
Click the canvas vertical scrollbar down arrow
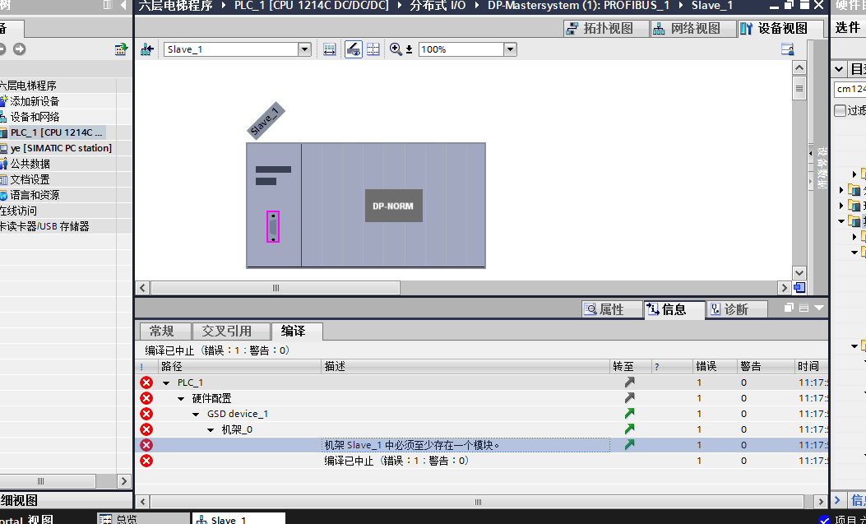pyautogui.click(x=799, y=273)
